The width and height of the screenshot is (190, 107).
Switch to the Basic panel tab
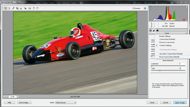coord(150,30)
